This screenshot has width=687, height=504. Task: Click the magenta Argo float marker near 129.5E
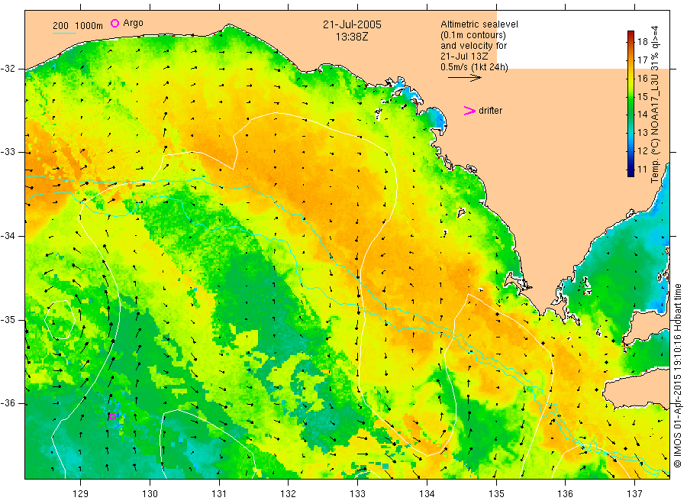click(113, 416)
